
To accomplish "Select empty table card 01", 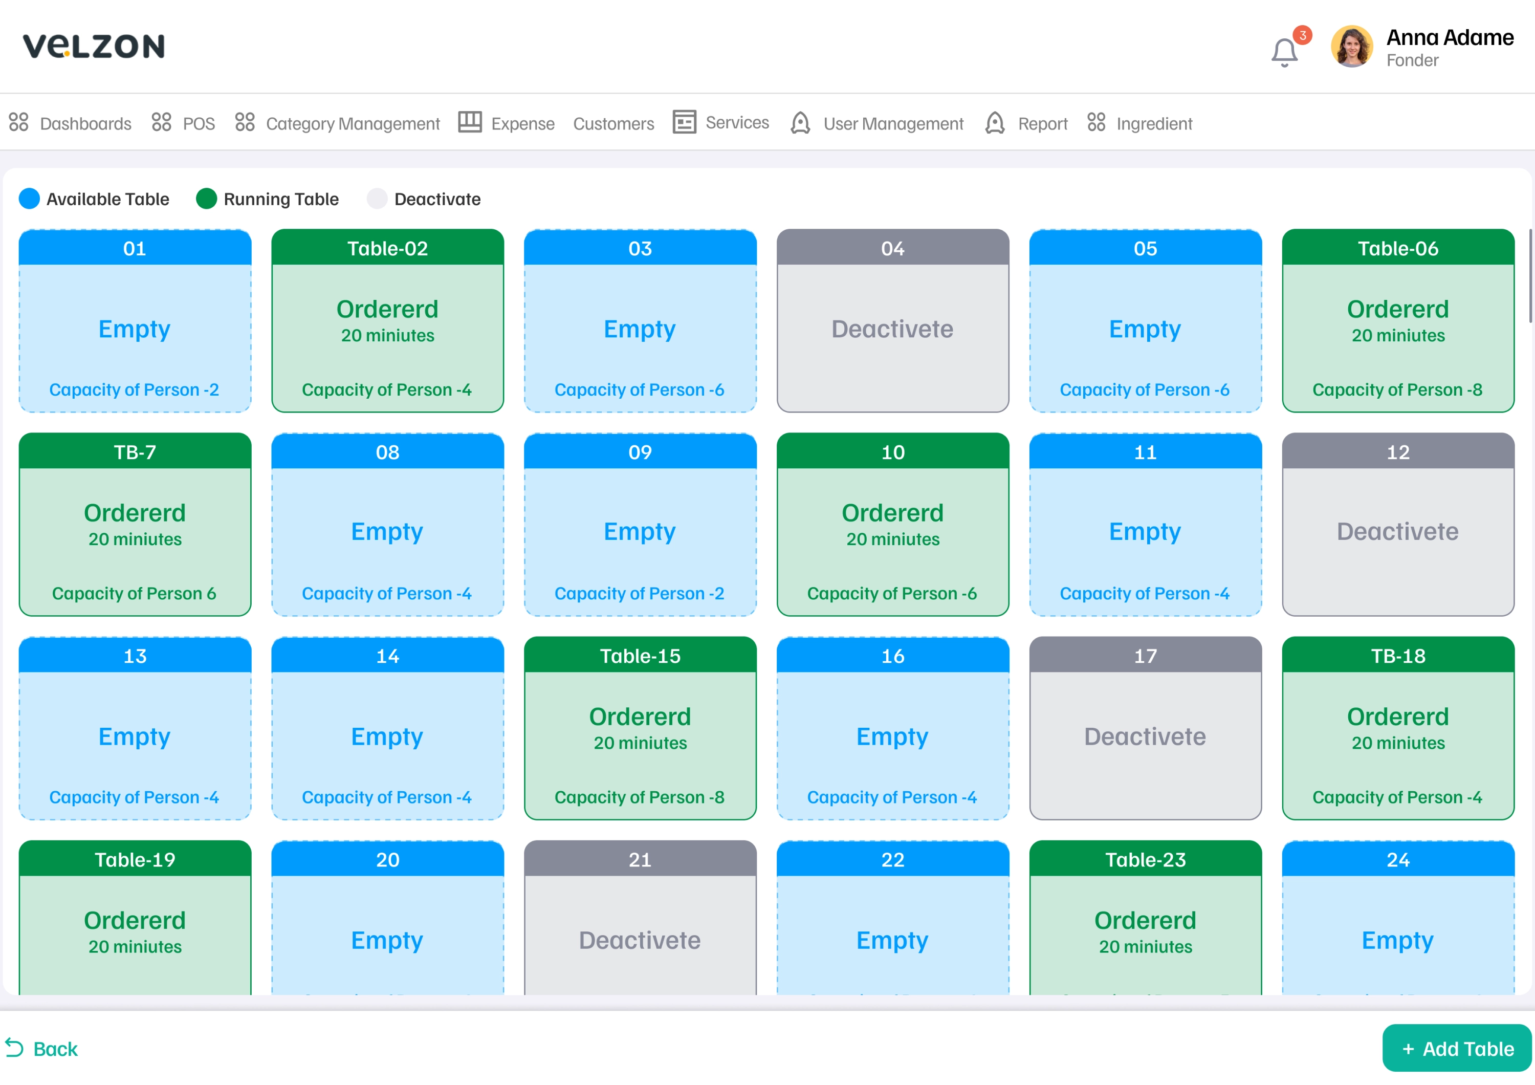I will coord(135,321).
